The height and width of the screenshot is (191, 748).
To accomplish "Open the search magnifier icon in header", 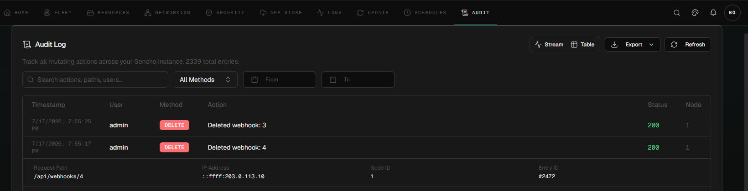I will coord(677,13).
